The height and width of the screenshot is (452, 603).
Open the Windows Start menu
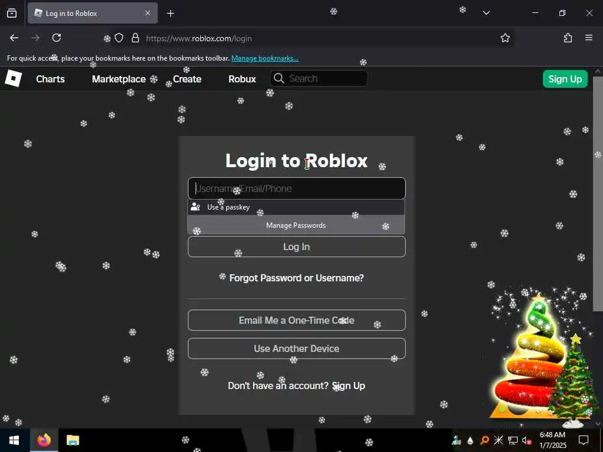pos(14,440)
